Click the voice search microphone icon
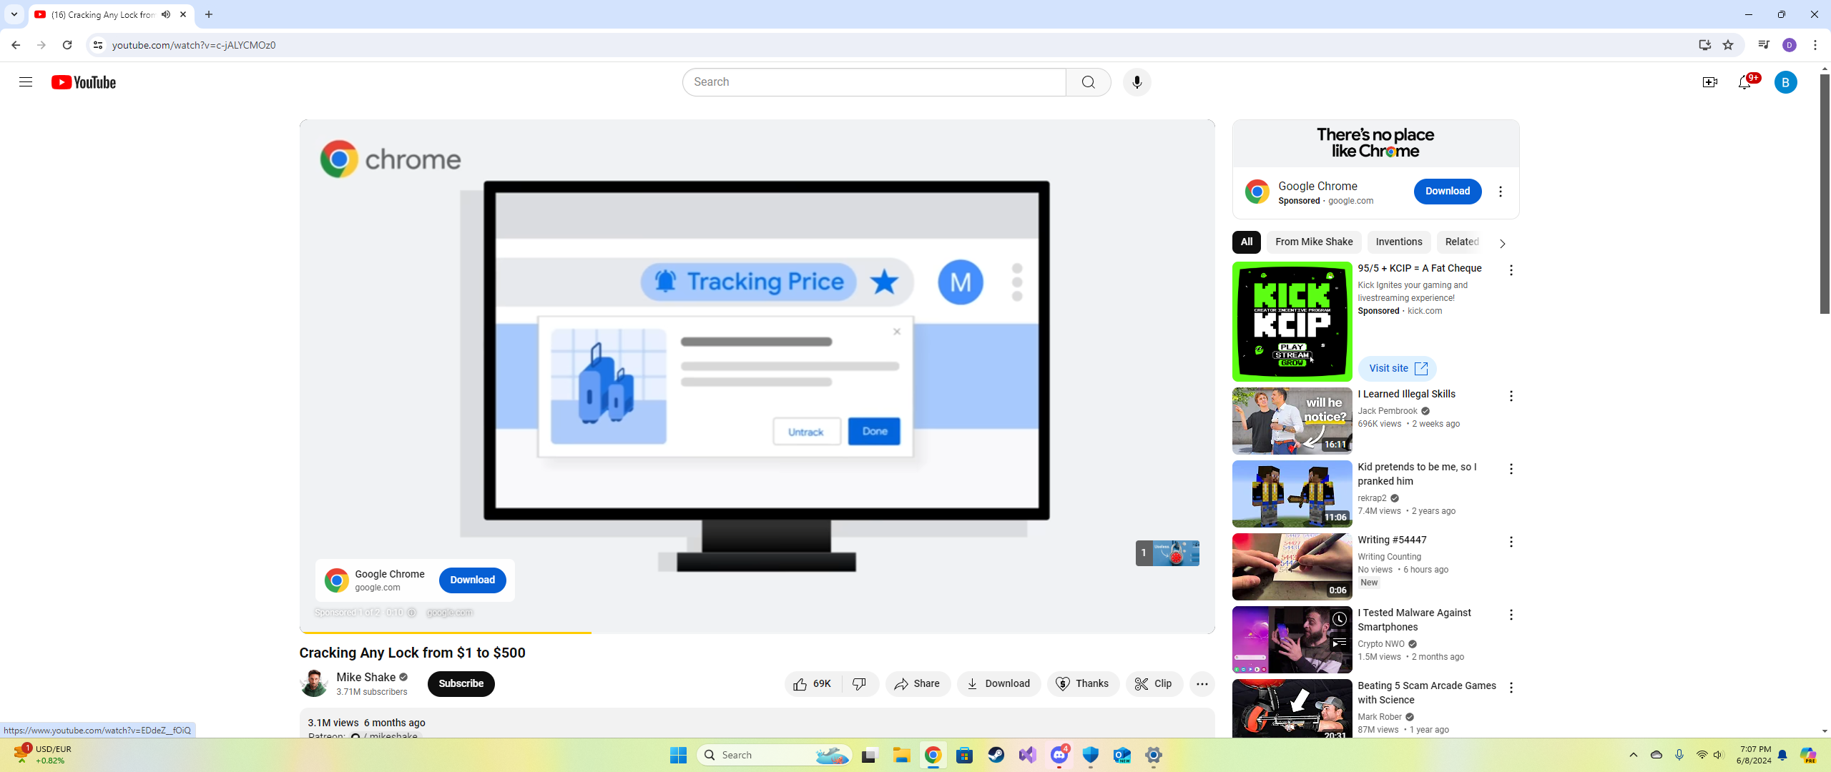The height and width of the screenshot is (772, 1831). [1137, 82]
